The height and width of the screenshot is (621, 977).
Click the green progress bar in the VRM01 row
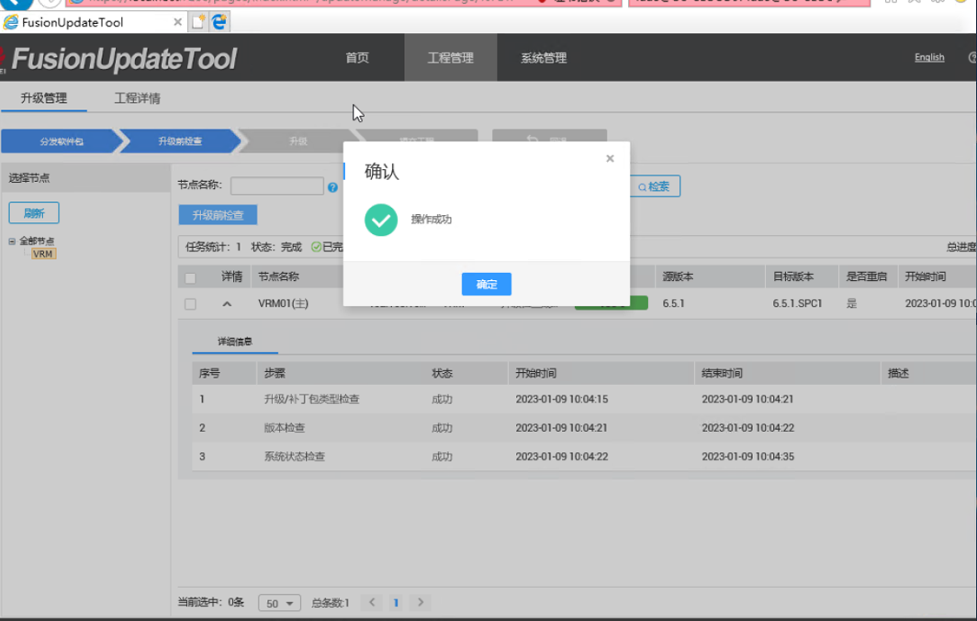click(x=612, y=304)
